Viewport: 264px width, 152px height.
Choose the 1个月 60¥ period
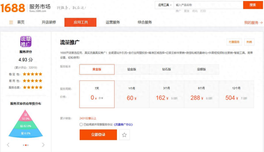[132, 94]
